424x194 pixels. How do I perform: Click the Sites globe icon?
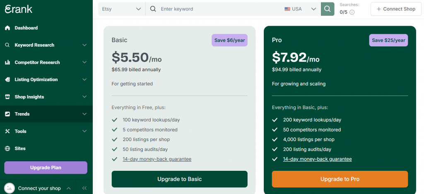point(7,148)
